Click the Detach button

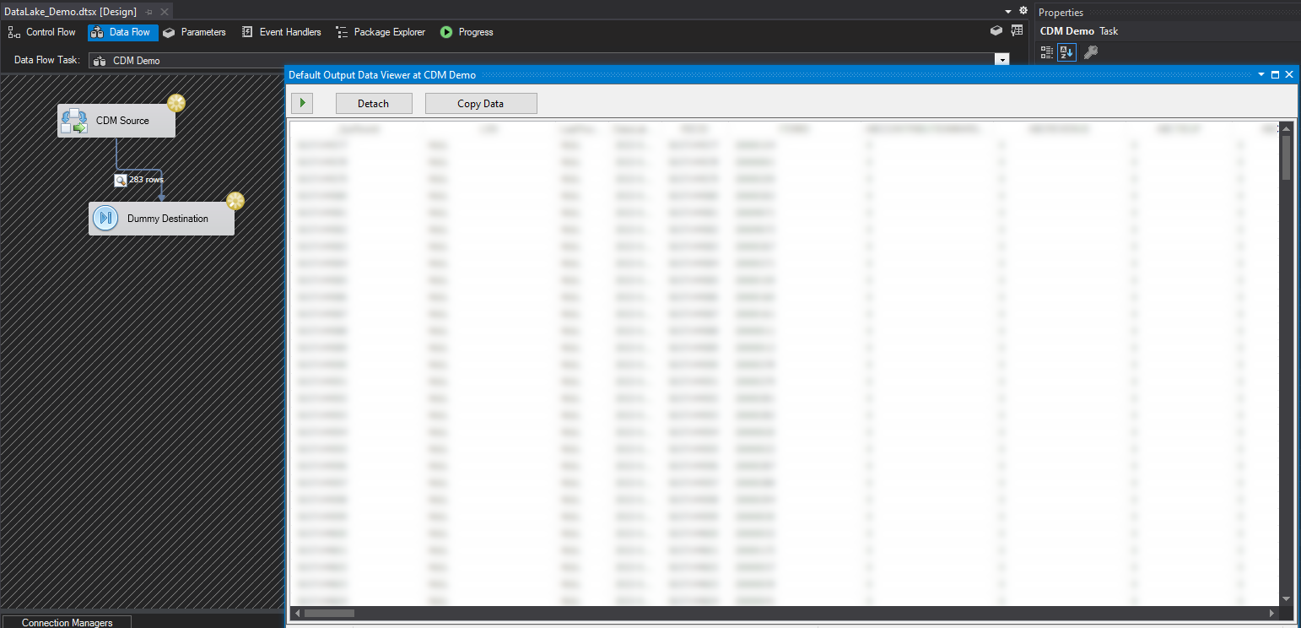[374, 103]
